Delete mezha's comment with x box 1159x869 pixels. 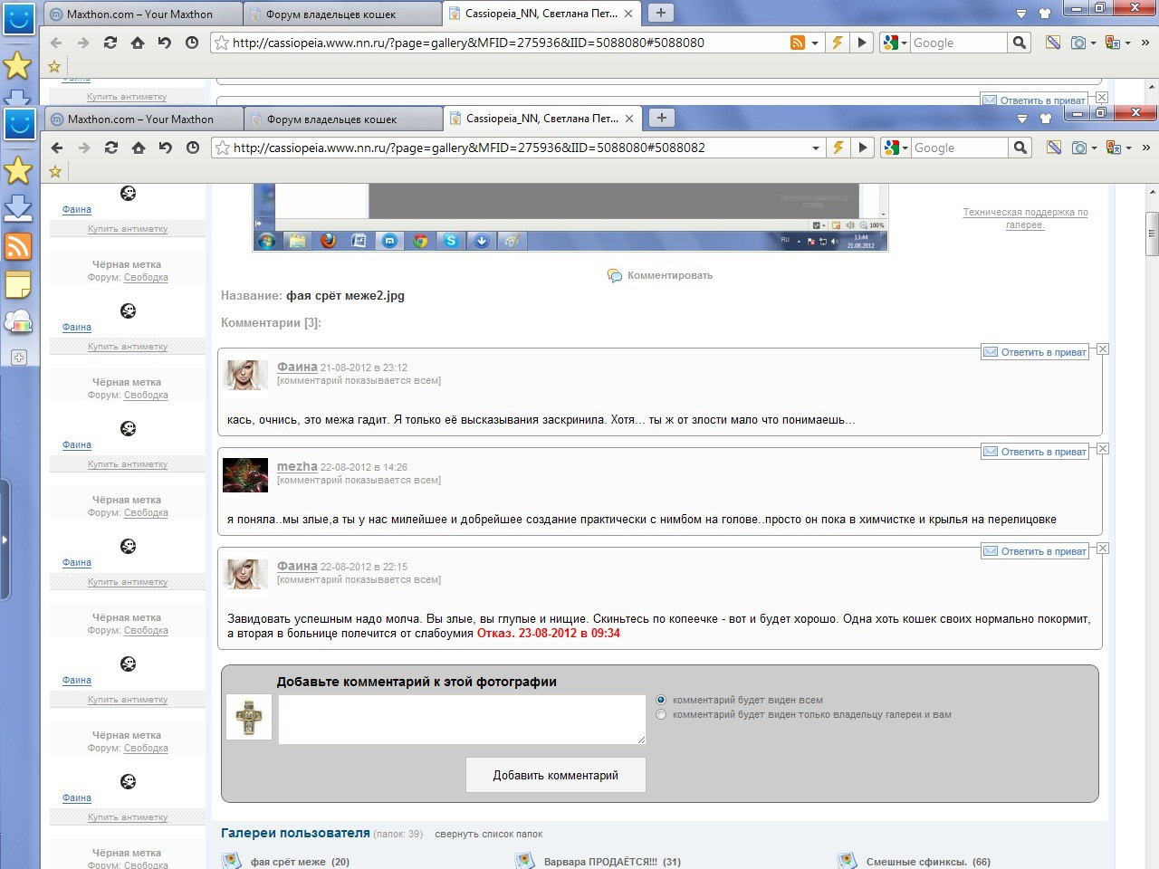pos(1102,449)
